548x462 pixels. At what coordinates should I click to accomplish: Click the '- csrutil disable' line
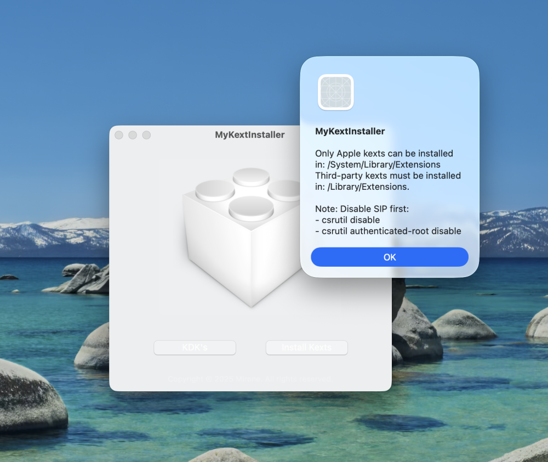pos(347,220)
